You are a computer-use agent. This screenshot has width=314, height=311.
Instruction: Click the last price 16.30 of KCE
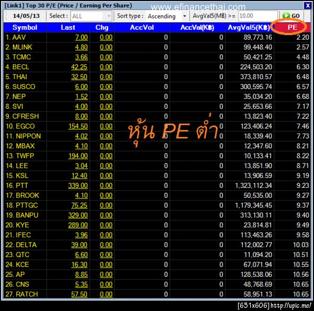pos(80,264)
